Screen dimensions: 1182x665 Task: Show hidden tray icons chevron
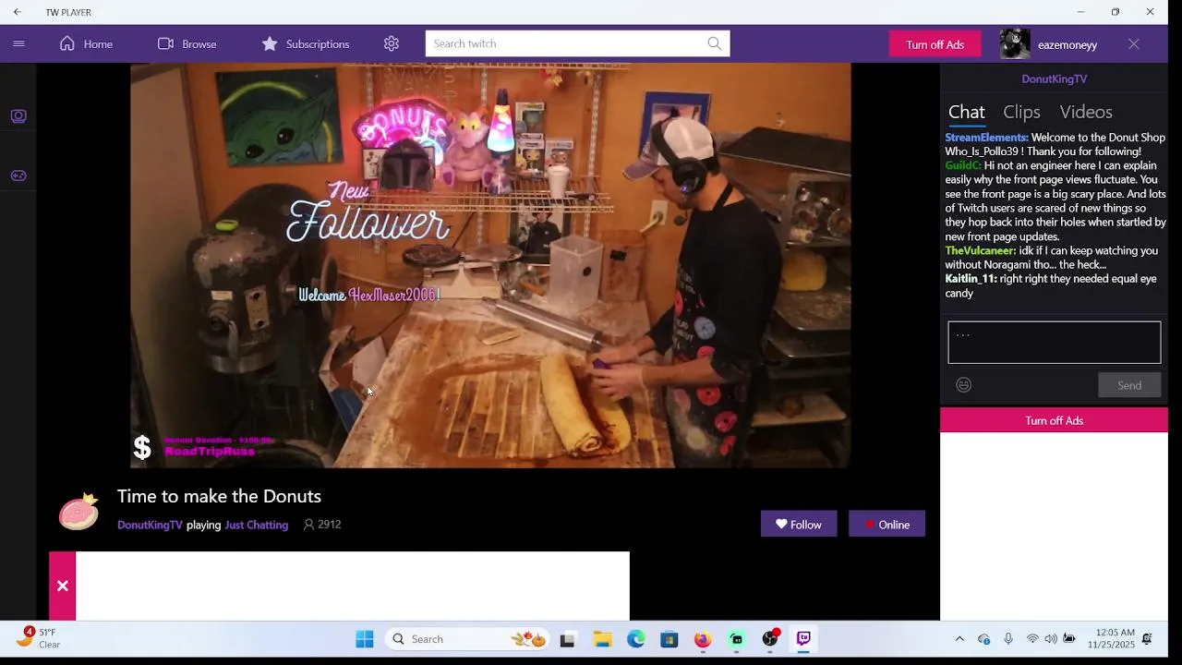pyautogui.click(x=959, y=639)
